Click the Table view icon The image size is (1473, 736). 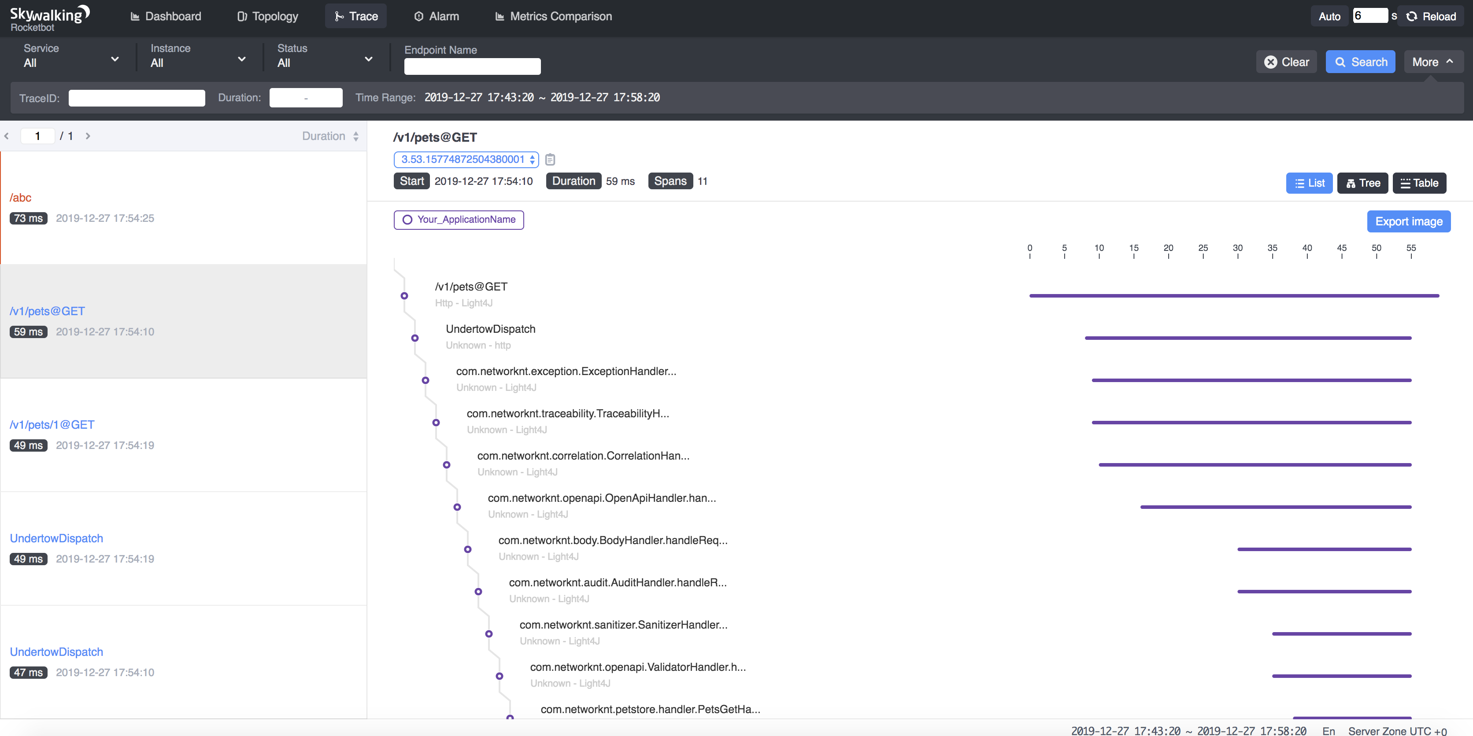coord(1418,182)
